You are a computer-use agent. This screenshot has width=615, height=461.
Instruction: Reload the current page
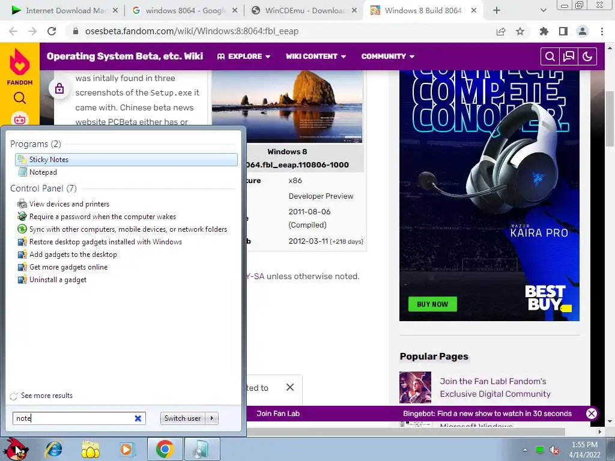tap(52, 31)
